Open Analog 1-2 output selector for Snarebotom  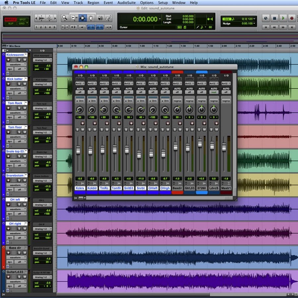click(x=41, y=180)
